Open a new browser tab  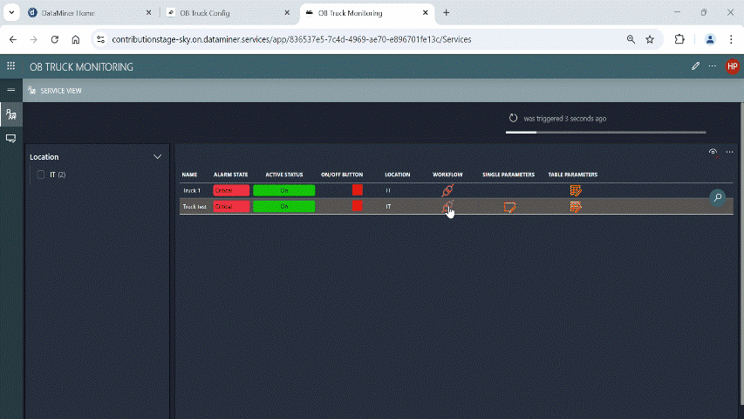coord(446,13)
